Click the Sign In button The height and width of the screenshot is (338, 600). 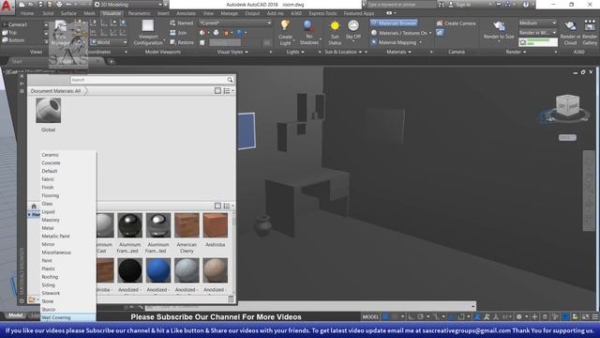tap(459, 5)
